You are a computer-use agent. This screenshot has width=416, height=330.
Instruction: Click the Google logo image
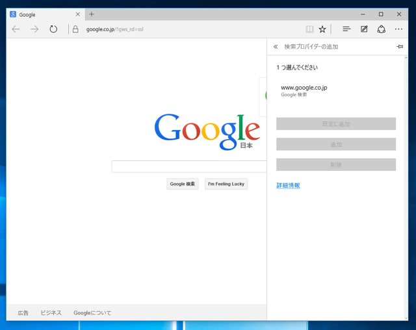tap(207, 132)
